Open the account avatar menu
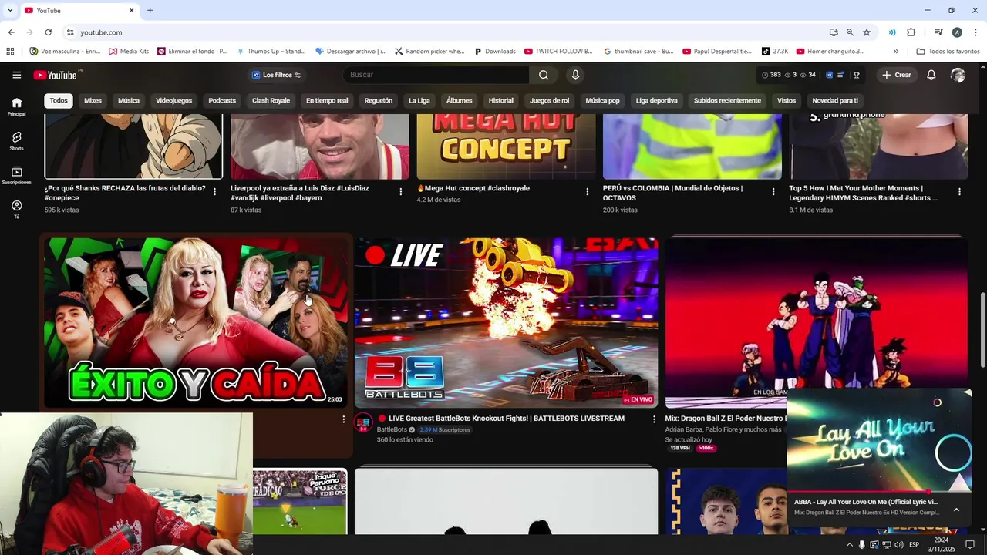Viewport: 987px width, 555px height. click(958, 75)
